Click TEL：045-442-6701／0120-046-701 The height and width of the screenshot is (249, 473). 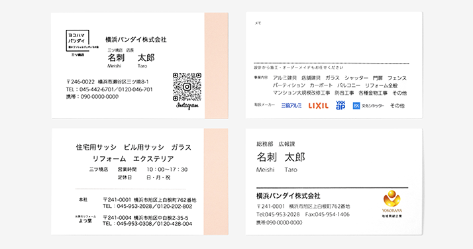click(109, 89)
